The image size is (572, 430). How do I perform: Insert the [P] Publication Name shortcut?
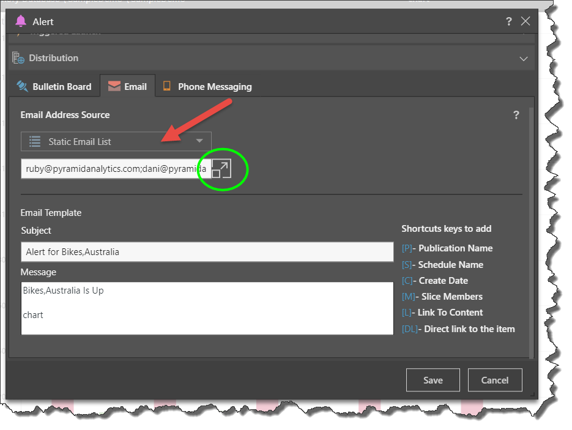(x=447, y=248)
